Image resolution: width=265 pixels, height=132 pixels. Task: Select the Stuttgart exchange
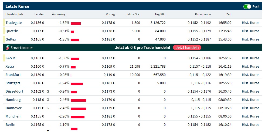tap(13, 83)
